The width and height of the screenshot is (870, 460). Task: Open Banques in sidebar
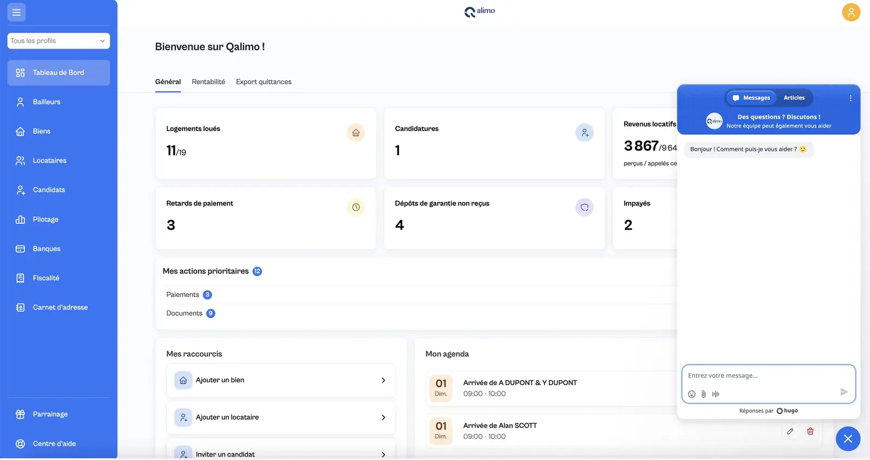59,249
